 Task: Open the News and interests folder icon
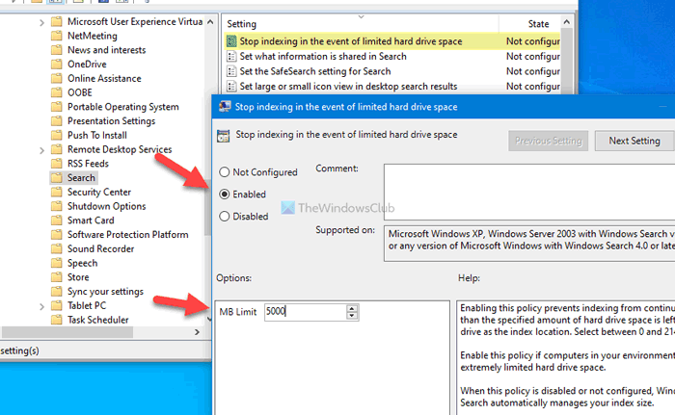pyautogui.click(x=56, y=50)
